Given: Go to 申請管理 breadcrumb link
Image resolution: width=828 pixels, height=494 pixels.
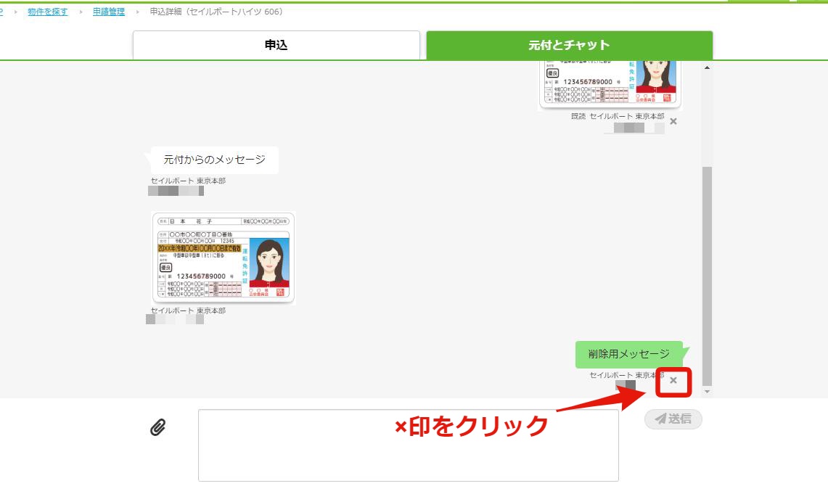Looking at the screenshot, I should click(x=109, y=12).
